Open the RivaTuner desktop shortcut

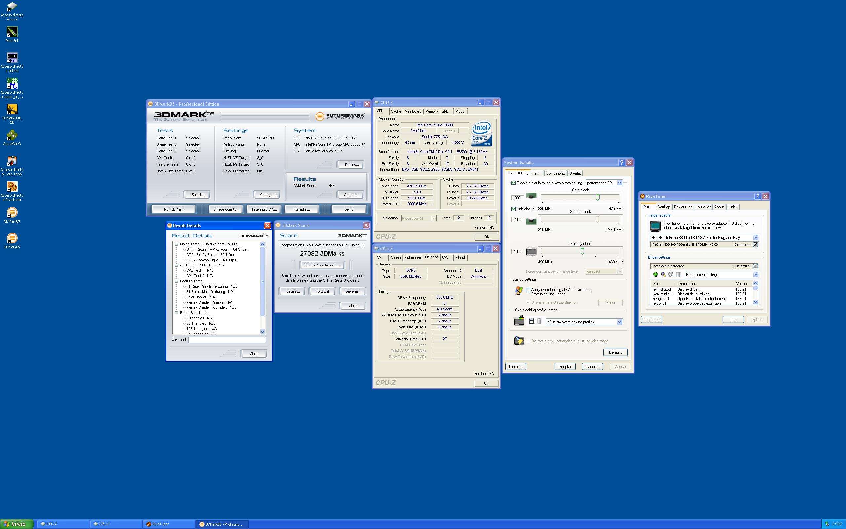pos(12,191)
